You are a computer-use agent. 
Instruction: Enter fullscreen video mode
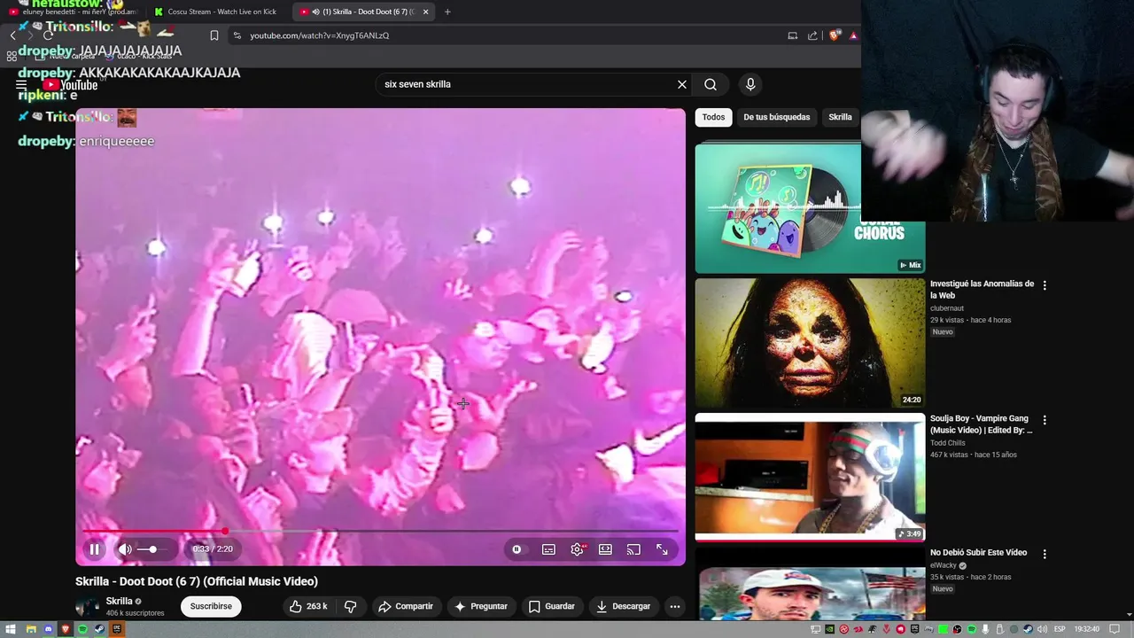(x=662, y=549)
